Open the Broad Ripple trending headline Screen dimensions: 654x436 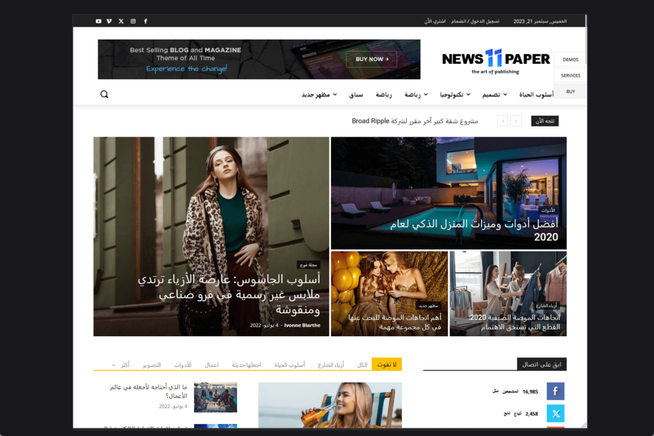coord(415,121)
